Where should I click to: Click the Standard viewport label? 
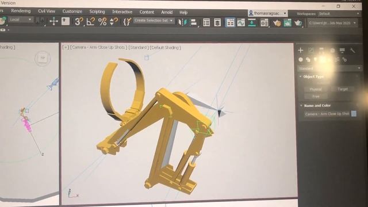click(139, 47)
